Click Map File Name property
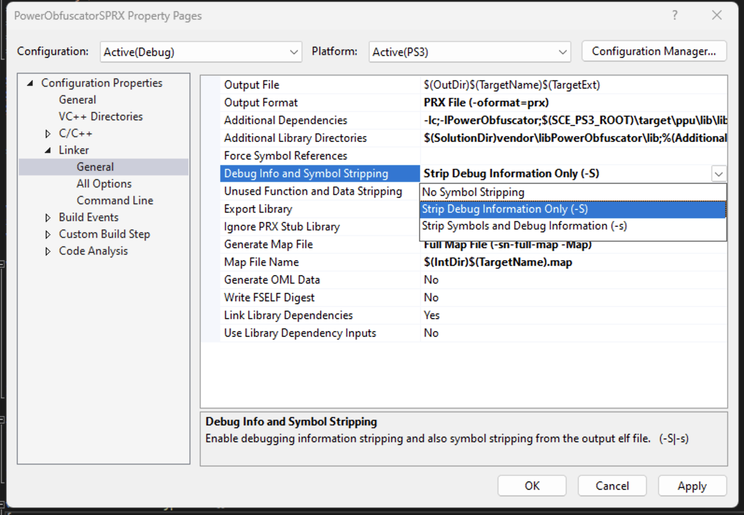Screen dimensions: 744x515 tap(261, 262)
